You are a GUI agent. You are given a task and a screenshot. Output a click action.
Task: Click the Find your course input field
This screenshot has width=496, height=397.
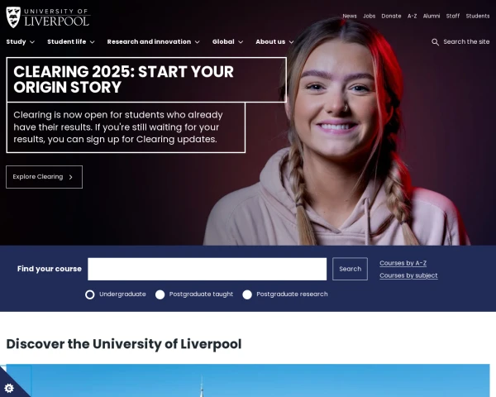coord(207,269)
